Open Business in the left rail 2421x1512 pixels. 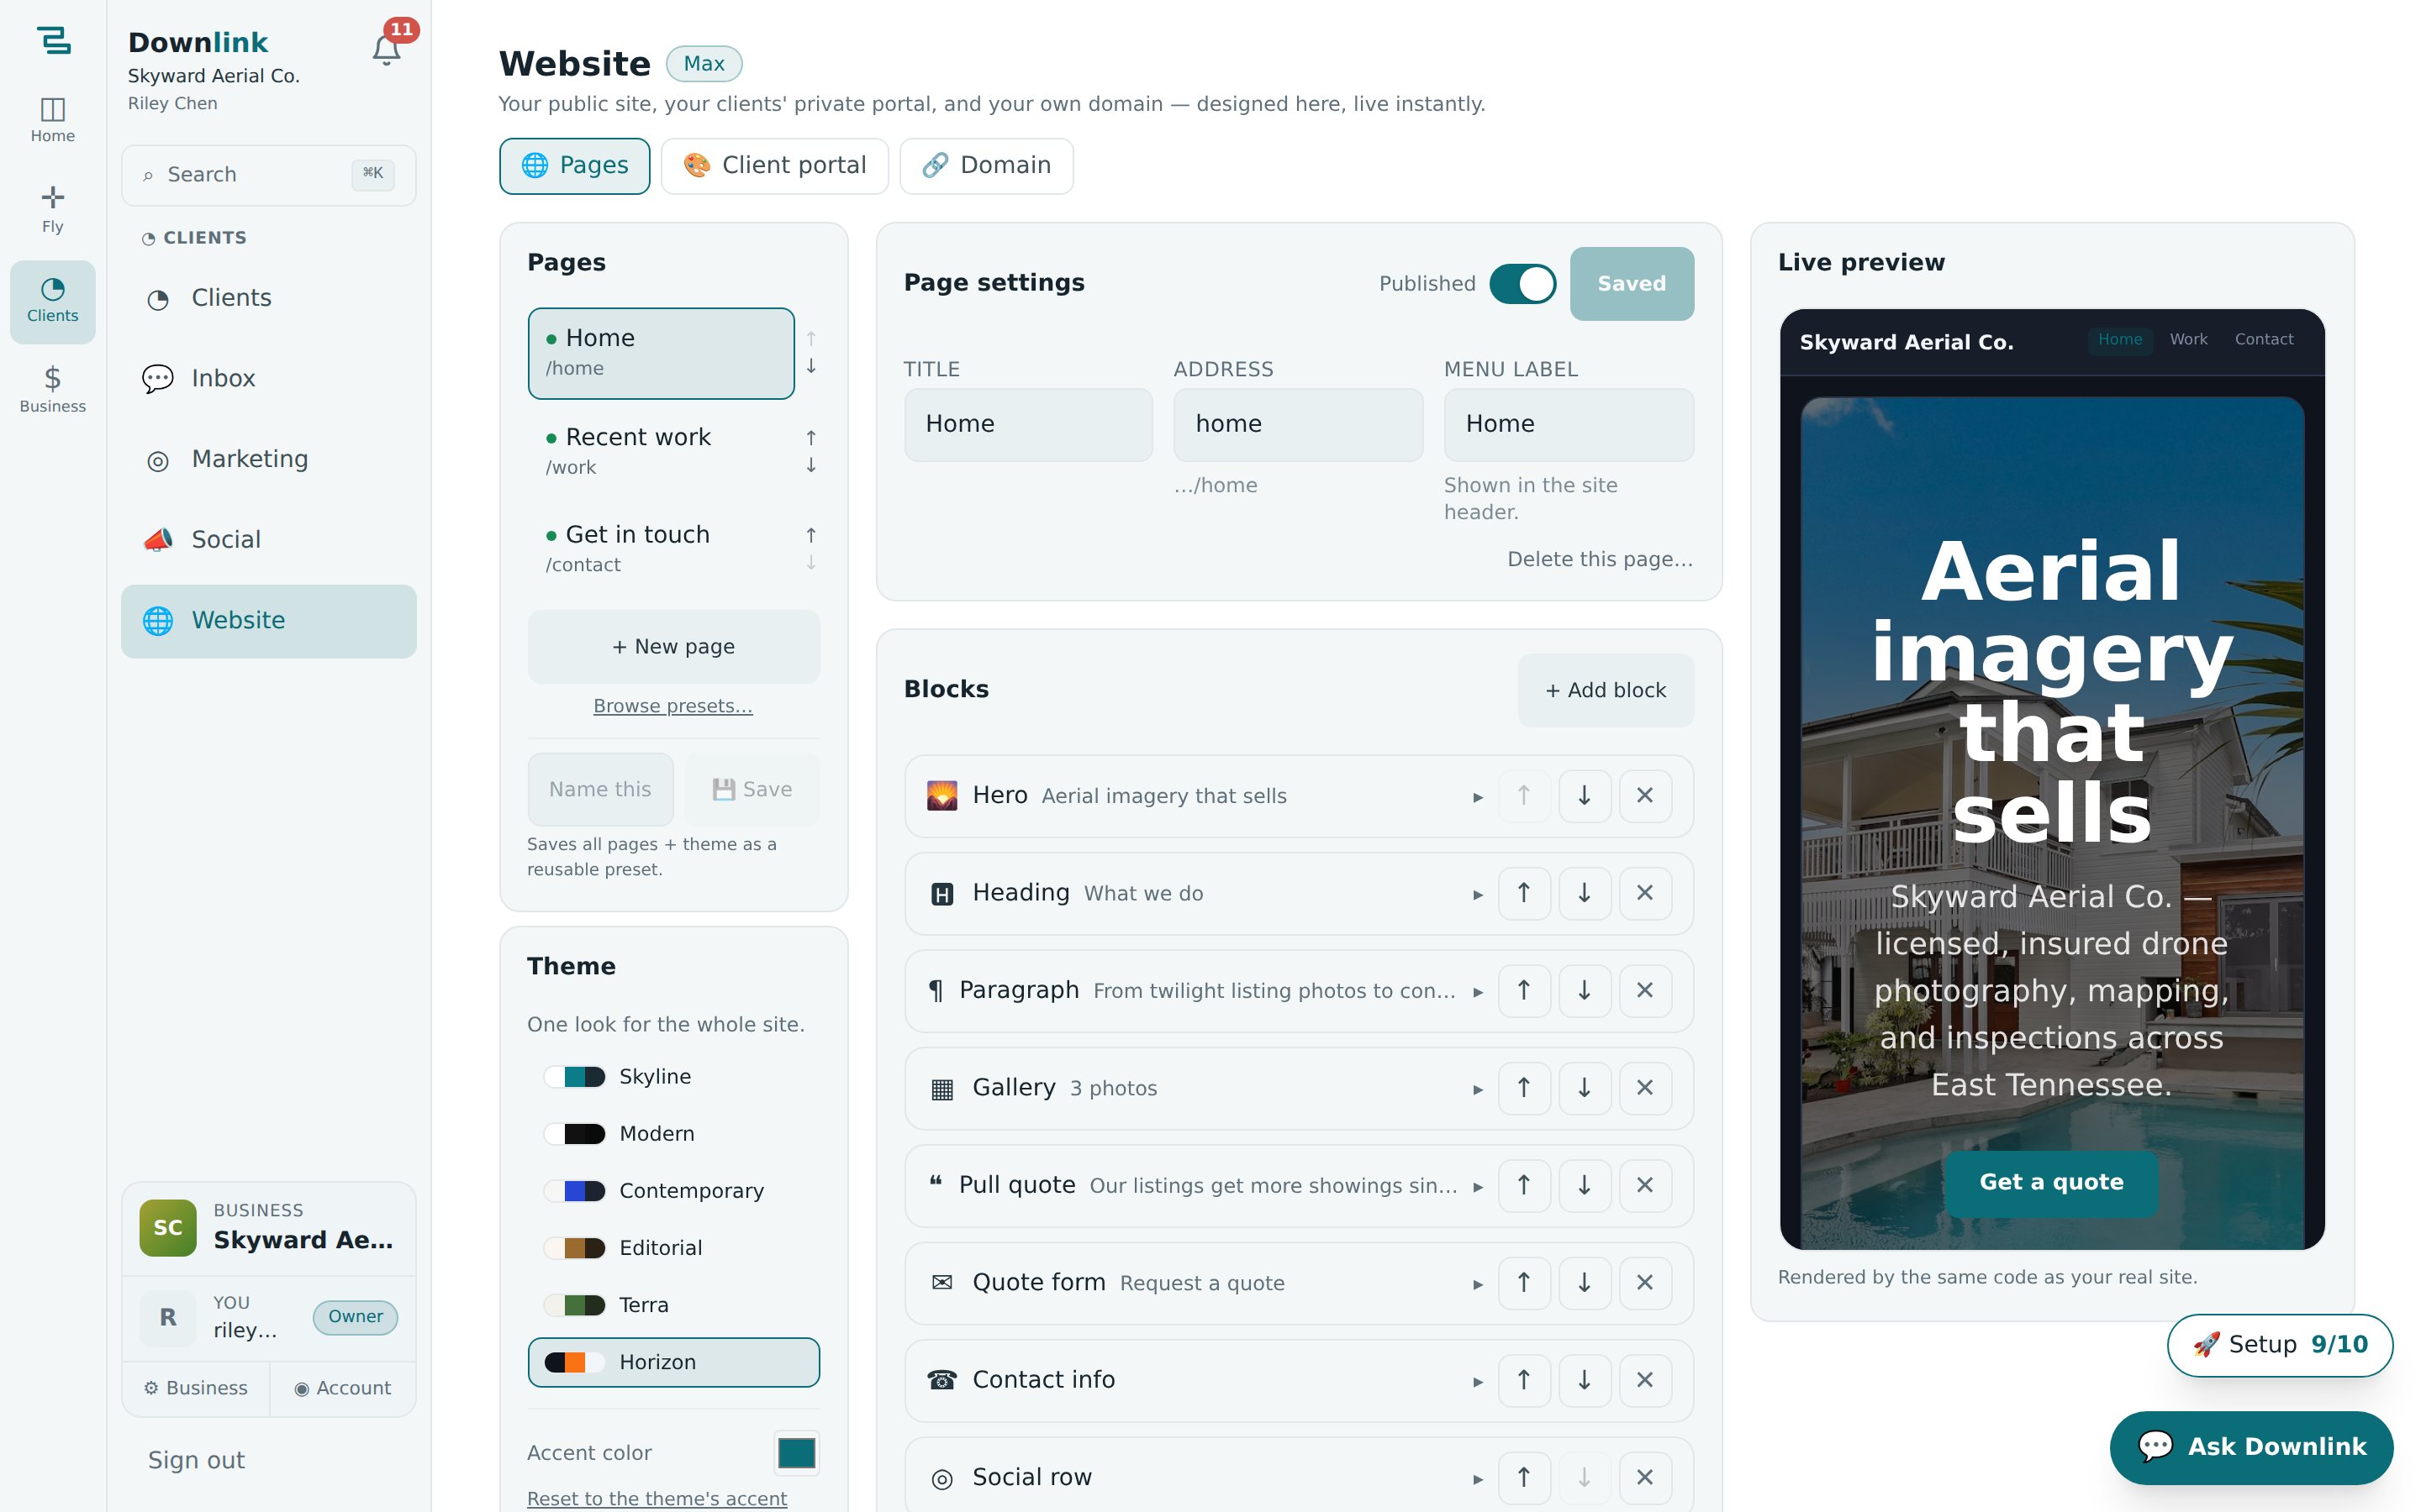(x=53, y=389)
